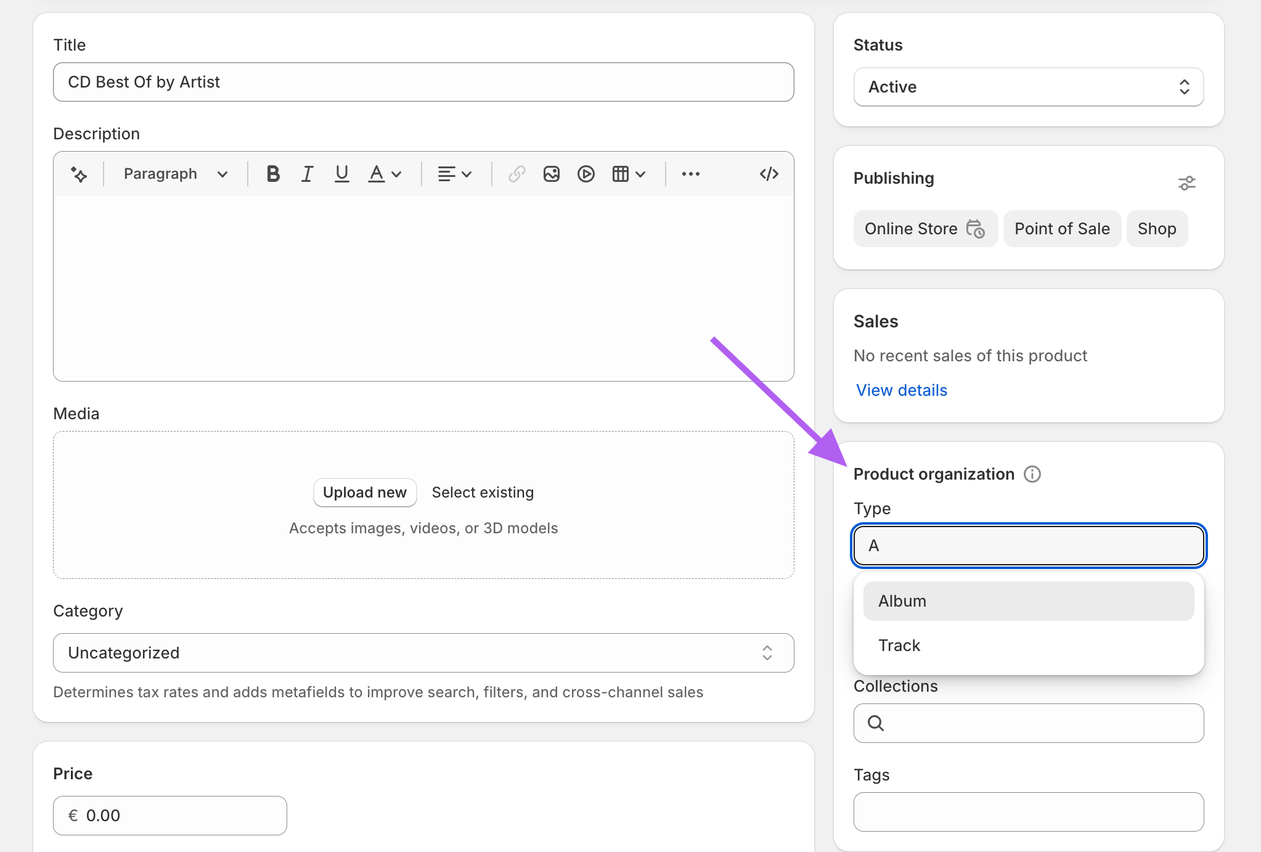This screenshot has height=852, width=1261.
Task: Click Product organization info icon
Action: pos(1032,474)
